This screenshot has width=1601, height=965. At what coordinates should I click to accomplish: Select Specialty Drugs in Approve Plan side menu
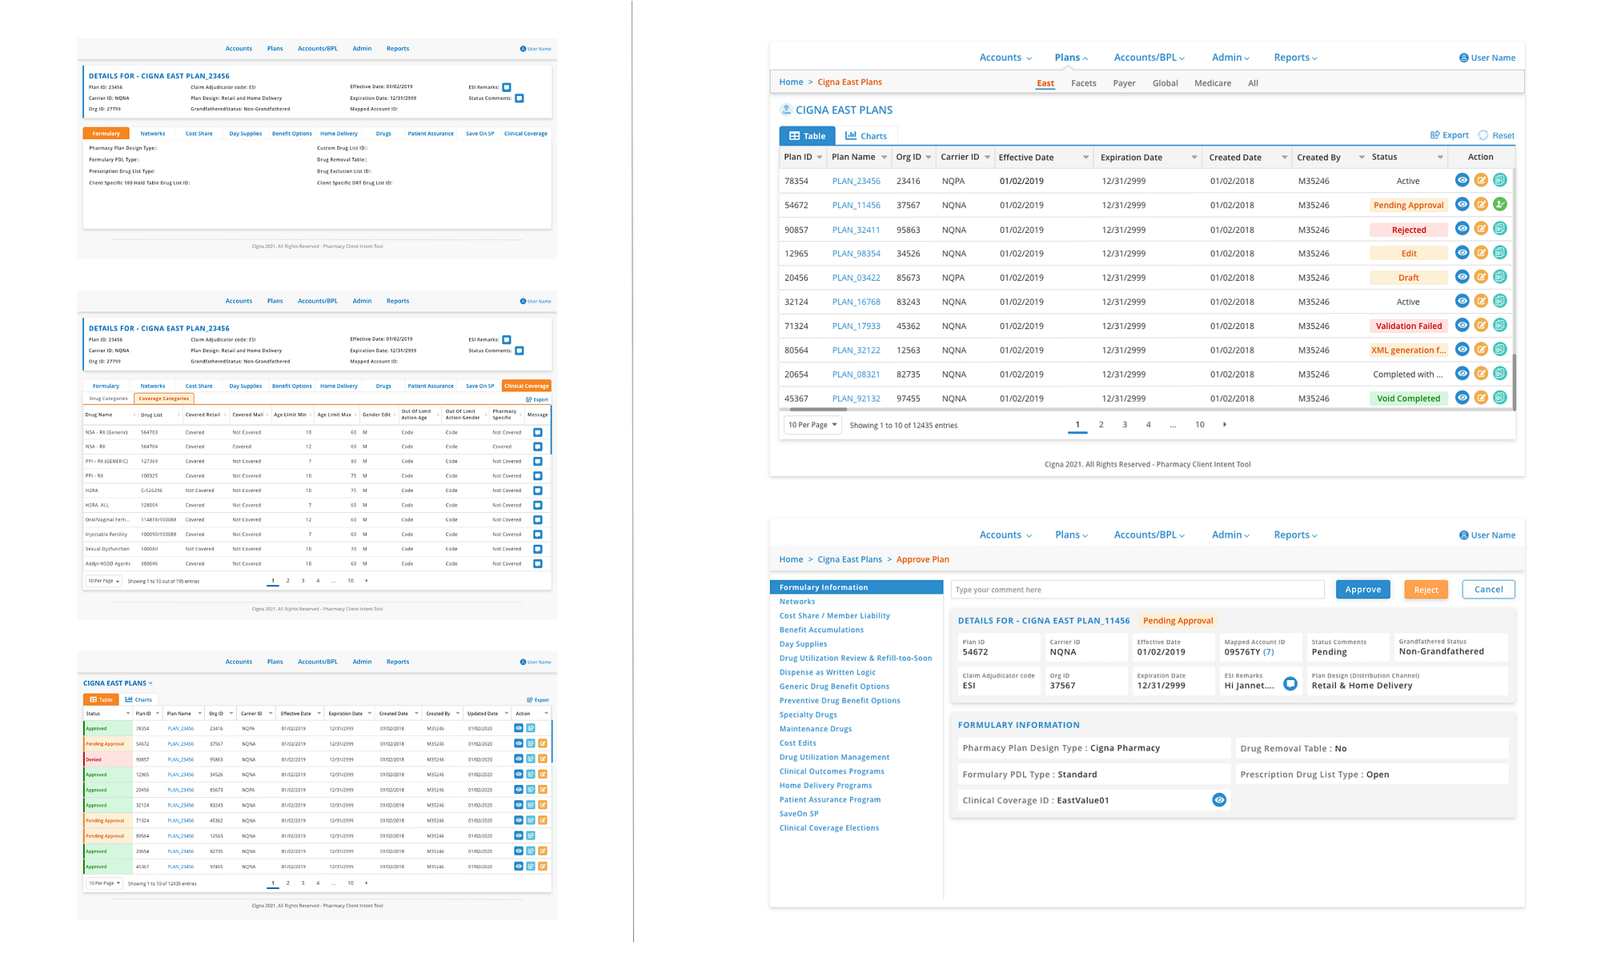[x=809, y=715]
